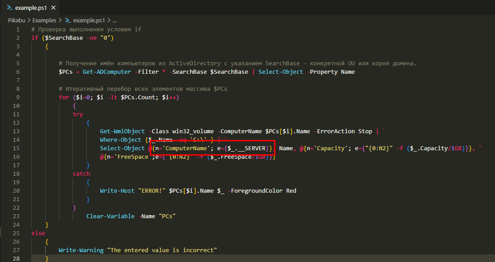Click Clear-Variable on line 23
Screen dimensions: 495x262
(110, 216)
